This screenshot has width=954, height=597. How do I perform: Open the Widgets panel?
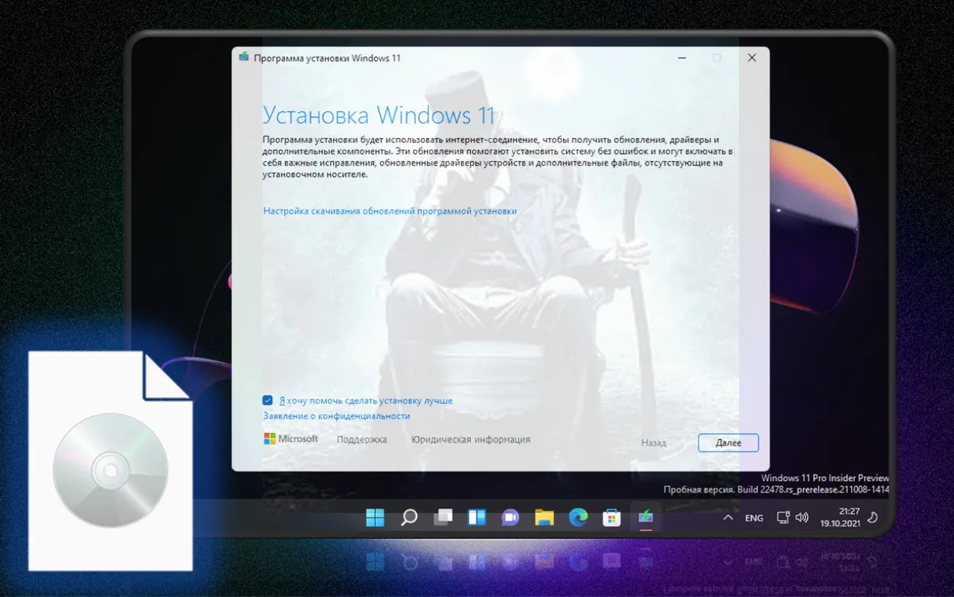476,518
